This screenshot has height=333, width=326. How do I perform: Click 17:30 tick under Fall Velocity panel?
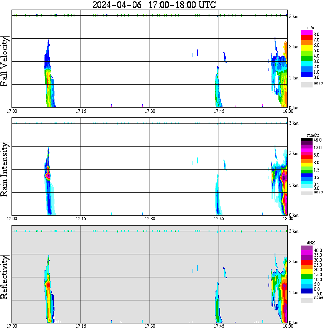point(150,111)
